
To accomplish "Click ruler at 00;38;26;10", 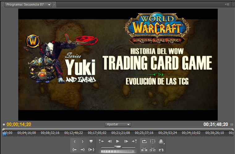I will click(215, 133).
